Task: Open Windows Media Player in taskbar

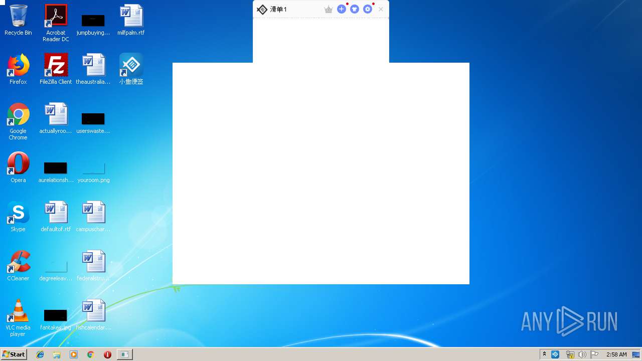Action: pos(74,354)
